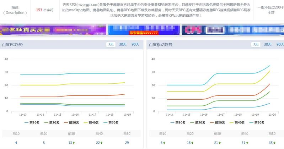Click mobile 前50 value 35

[x=271, y=143]
